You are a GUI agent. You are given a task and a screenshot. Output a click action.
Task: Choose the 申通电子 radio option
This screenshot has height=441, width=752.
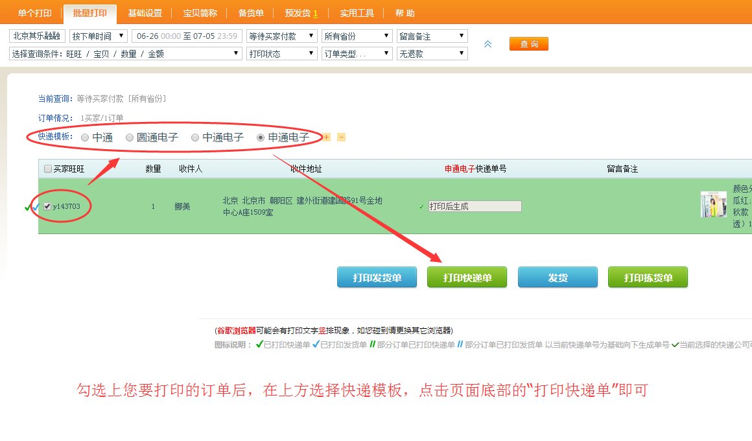tap(261, 137)
